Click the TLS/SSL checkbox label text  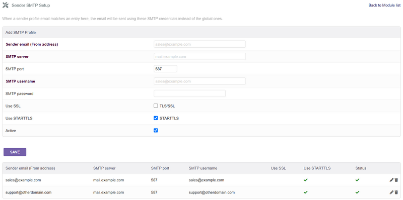click(x=167, y=106)
